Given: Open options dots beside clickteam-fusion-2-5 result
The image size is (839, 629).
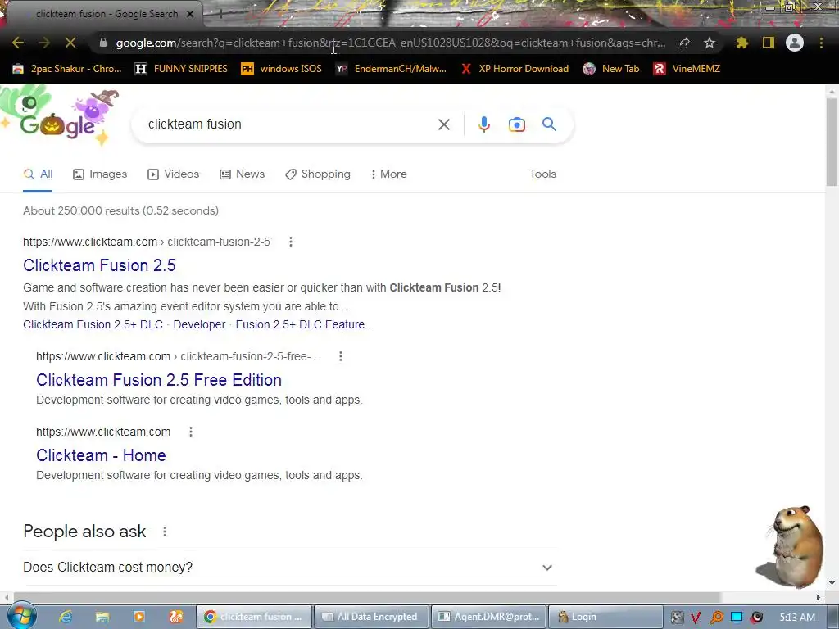Looking at the screenshot, I should (x=291, y=242).
